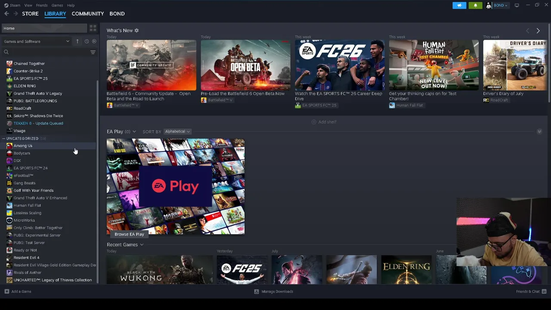This screenshot has width=551, height=310.
Task: Click the Add shelf button
Action: [324, 122]
